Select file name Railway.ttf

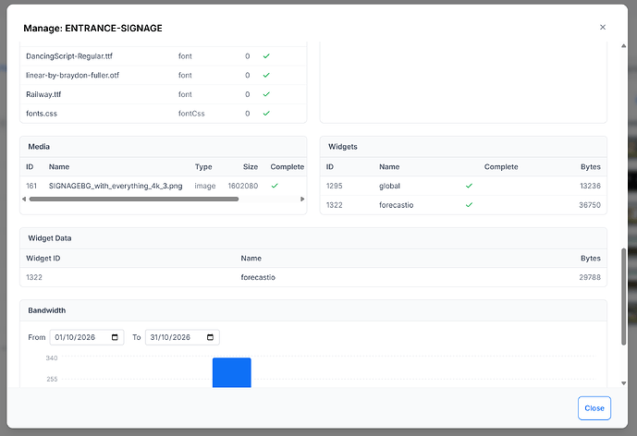tap(43, 94)
